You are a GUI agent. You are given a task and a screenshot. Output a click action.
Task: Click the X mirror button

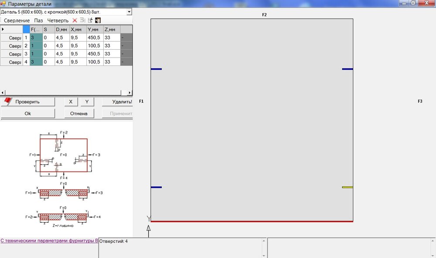tap(71, 102)
